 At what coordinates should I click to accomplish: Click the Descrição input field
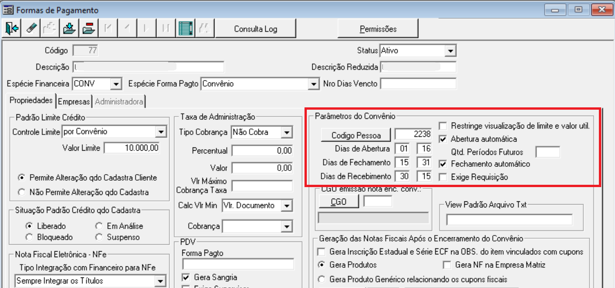tap(147, 67)
